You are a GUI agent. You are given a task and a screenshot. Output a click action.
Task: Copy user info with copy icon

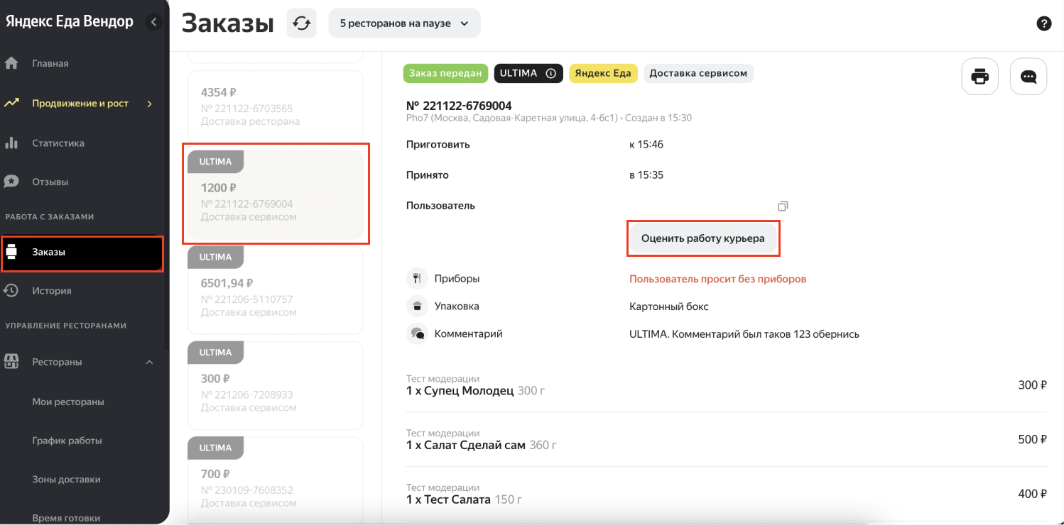pyautogui.click(x=783, y=206)
